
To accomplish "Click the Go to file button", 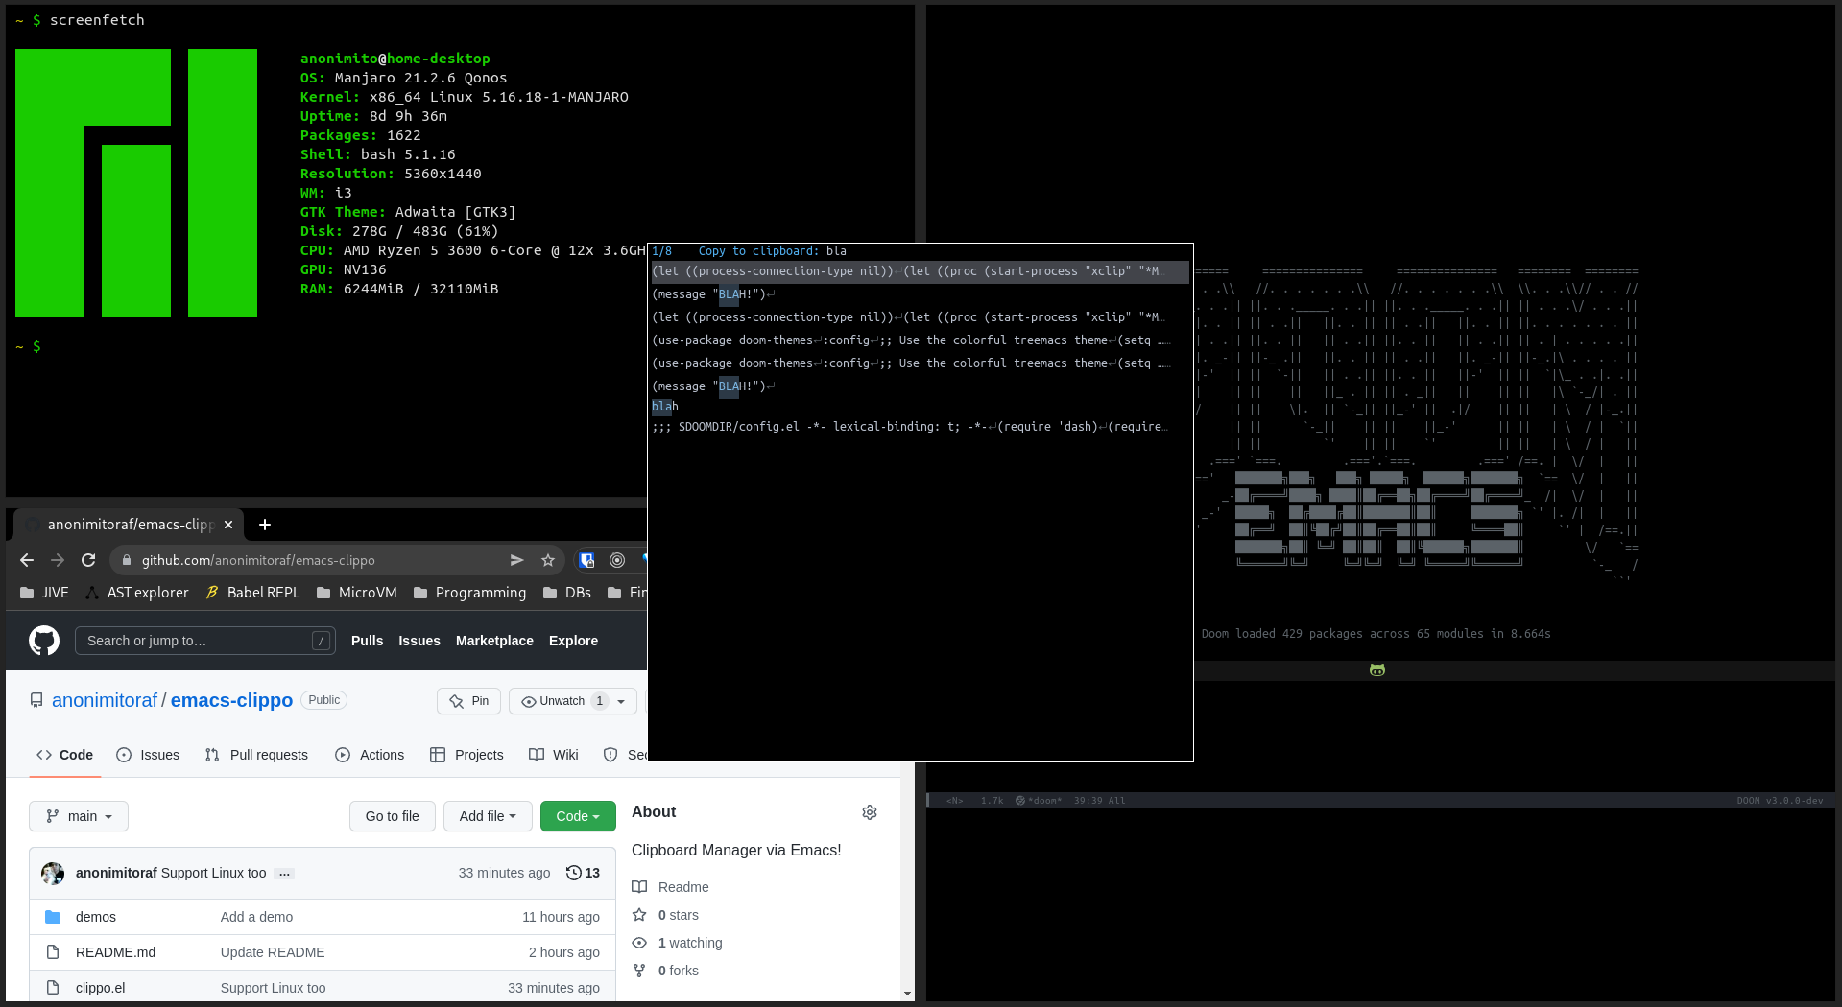I will coord(393,816).
